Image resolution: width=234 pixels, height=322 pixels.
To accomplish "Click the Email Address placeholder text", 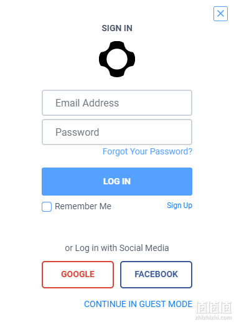I will pyautogui.click(x=87, y=103).
